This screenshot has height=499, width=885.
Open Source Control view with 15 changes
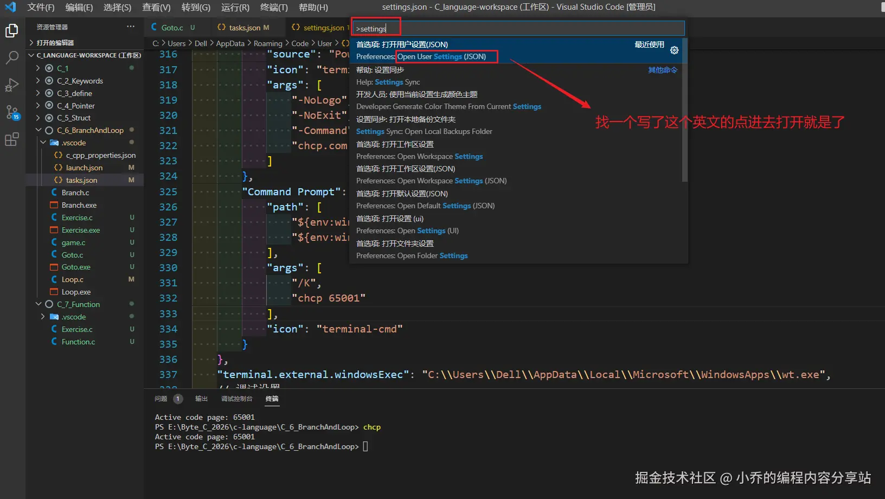click(12, 112)
